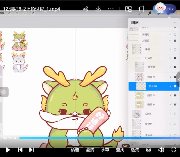Enable picture-in-picture mini window mode

(x=128, y=9)
